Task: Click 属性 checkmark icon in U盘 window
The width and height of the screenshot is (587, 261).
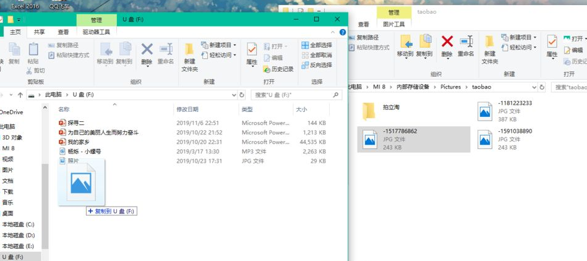Action: pyautogui.click(x=252, y=49)
